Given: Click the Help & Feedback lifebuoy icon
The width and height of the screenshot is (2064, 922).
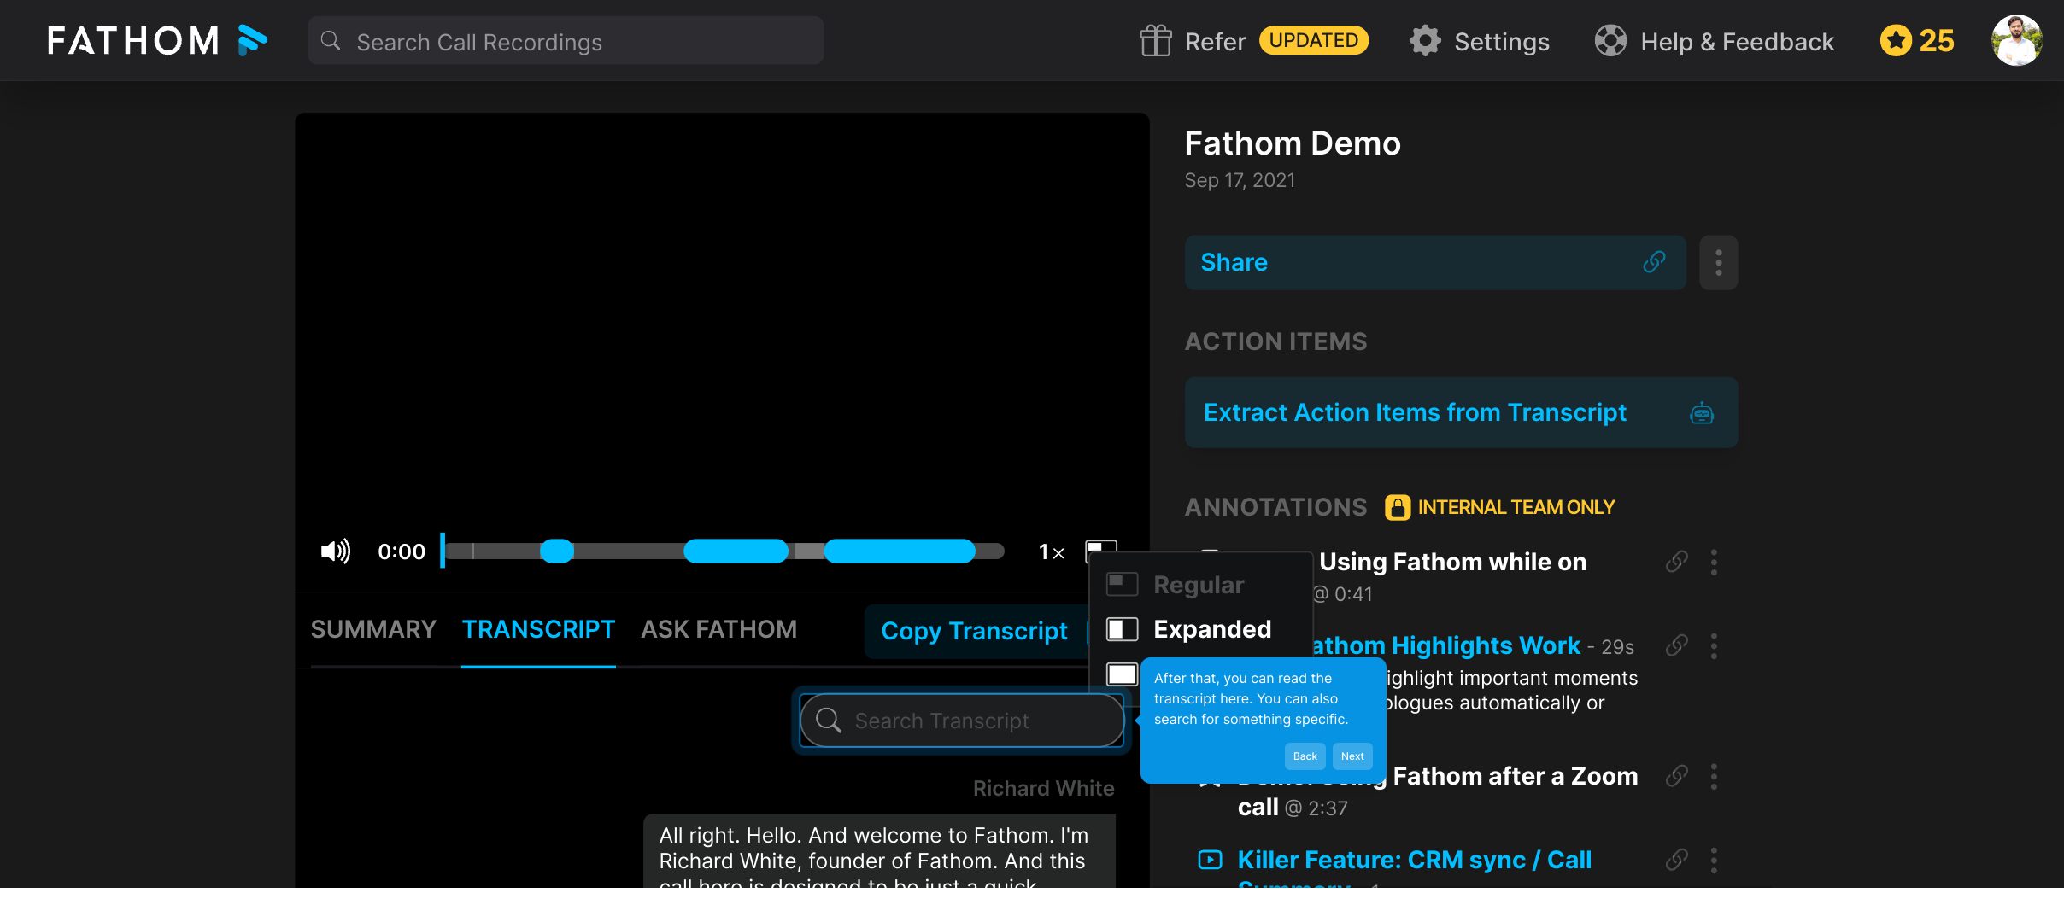Looking at the screenshot, I should click(1610, 41).
